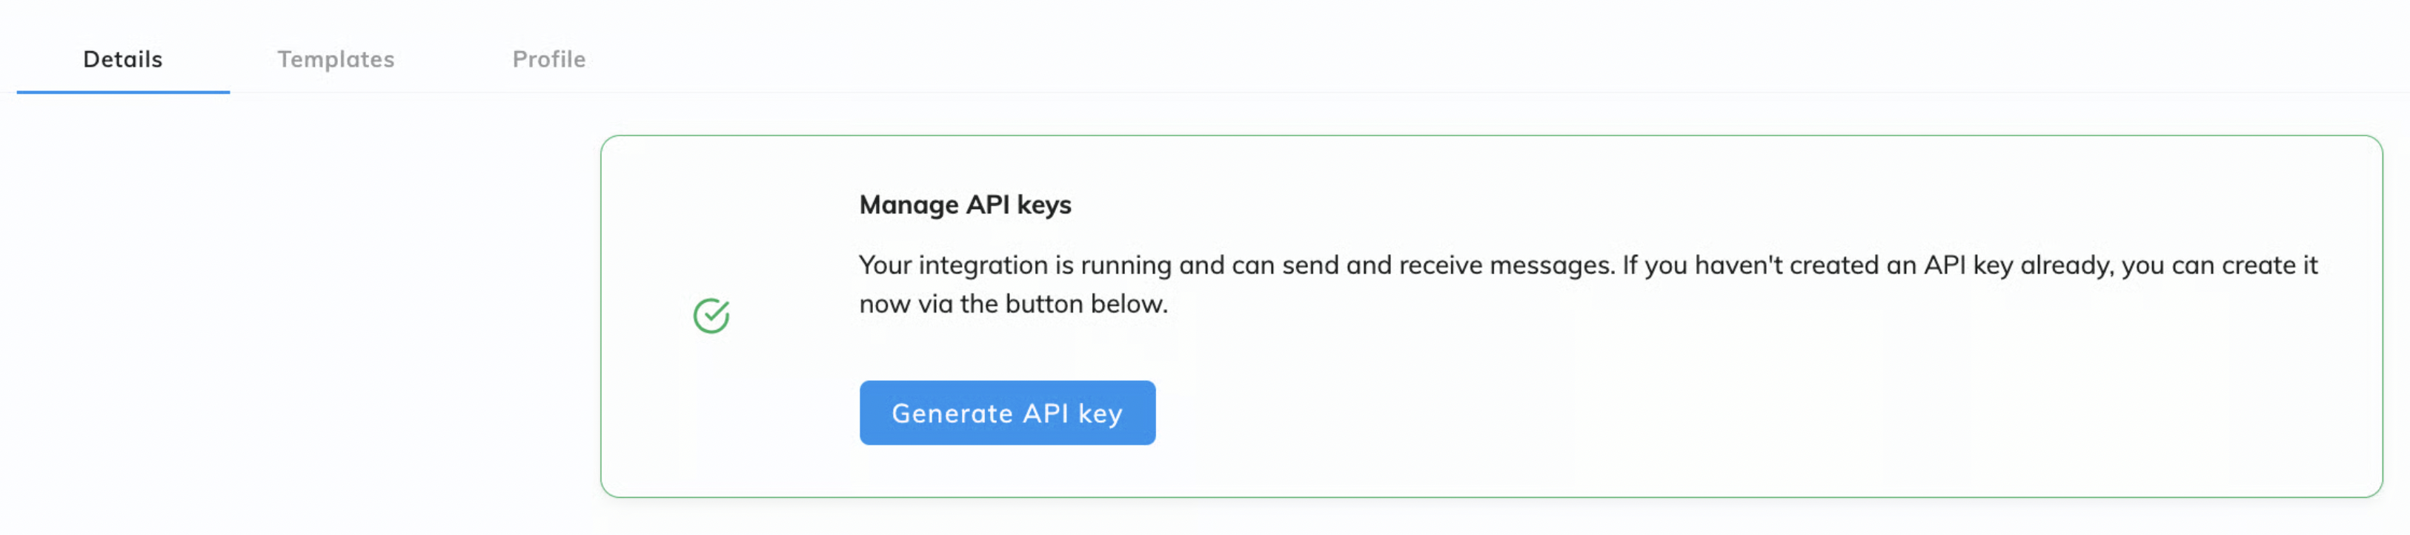Click the "Generate API key" label text
2410x535 pixels.
[1006, 413]
